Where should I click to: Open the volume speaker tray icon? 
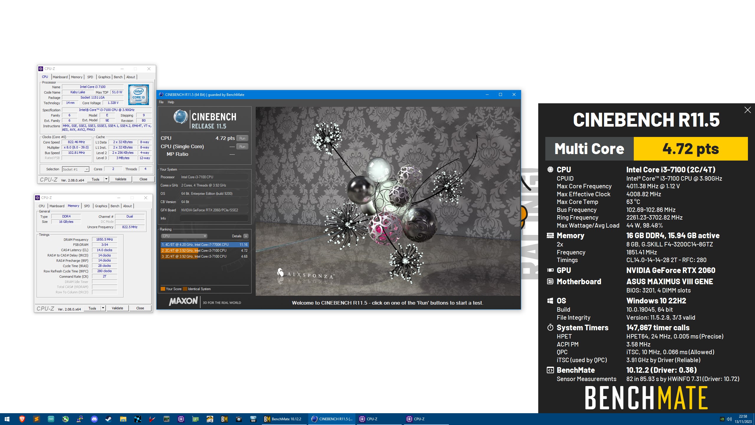coord(729,419)
